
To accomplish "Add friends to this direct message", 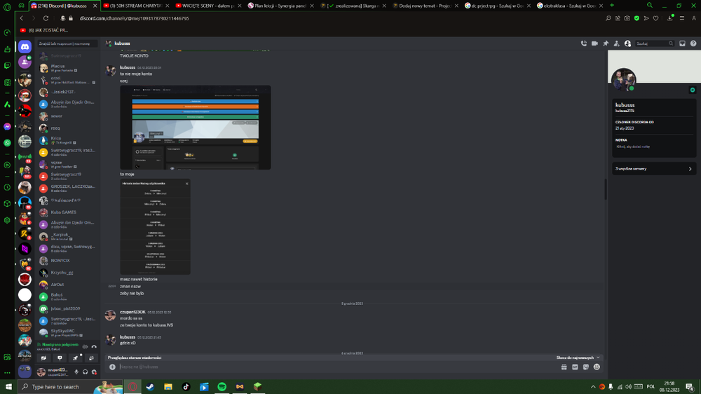I will pyautogui.click(x=616, y=43).
